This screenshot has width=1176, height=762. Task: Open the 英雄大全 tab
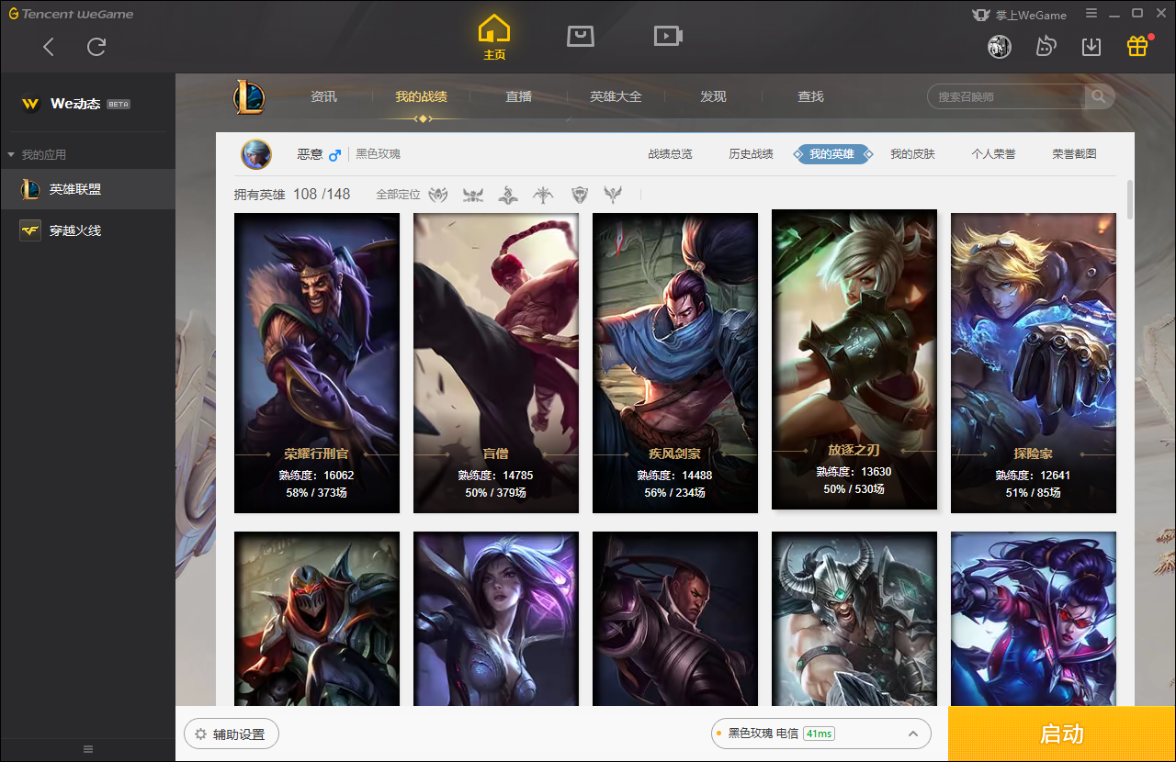[616, 96]
